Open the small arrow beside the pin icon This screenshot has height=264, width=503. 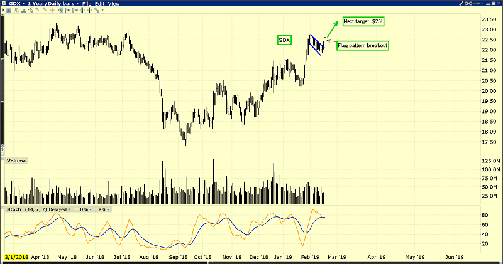pos(482,3)
